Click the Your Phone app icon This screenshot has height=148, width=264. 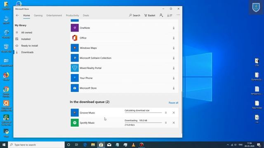75,78
